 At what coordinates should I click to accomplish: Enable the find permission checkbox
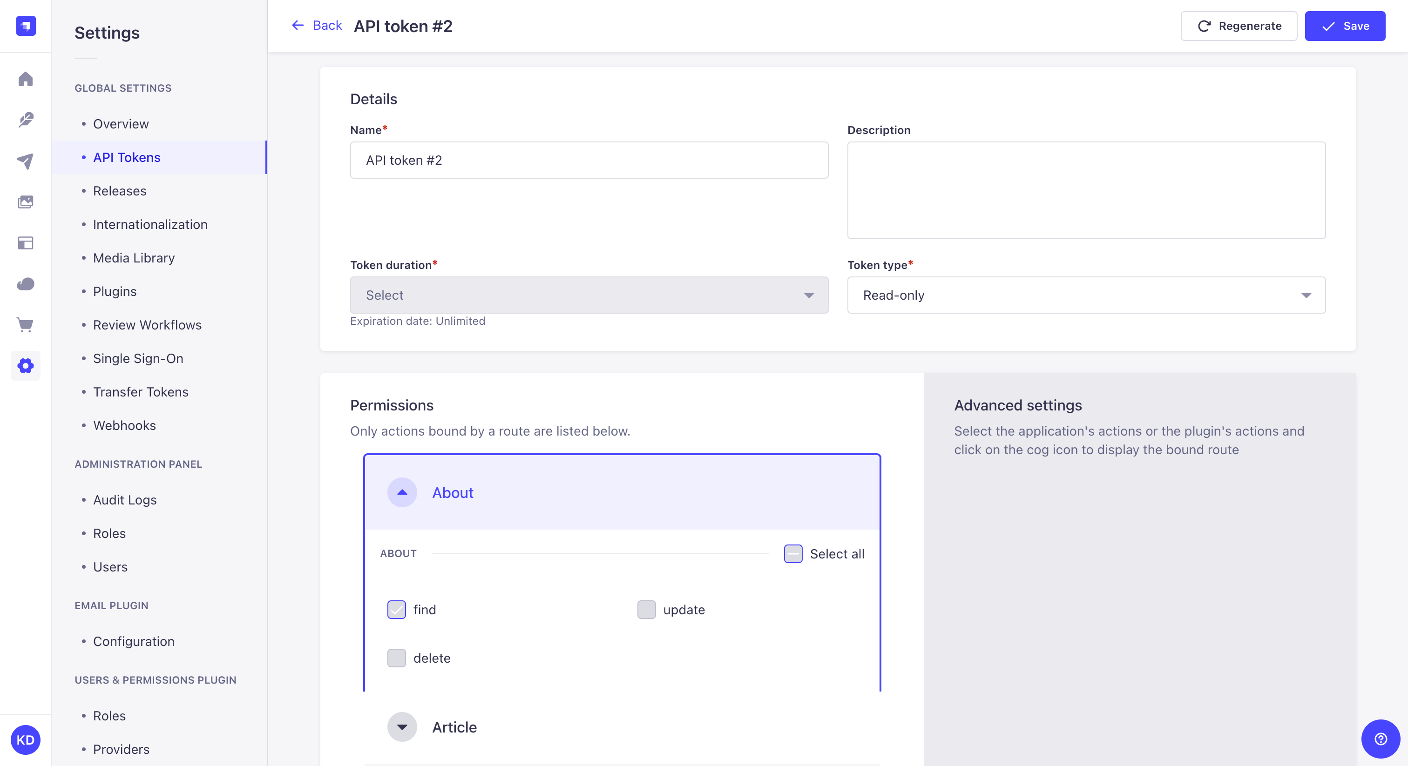pyautogui.click(x=396, y=610)
